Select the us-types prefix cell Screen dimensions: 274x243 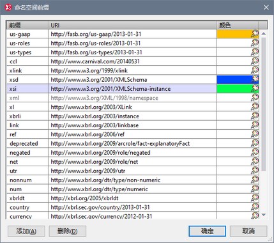[x=27, y=52]
